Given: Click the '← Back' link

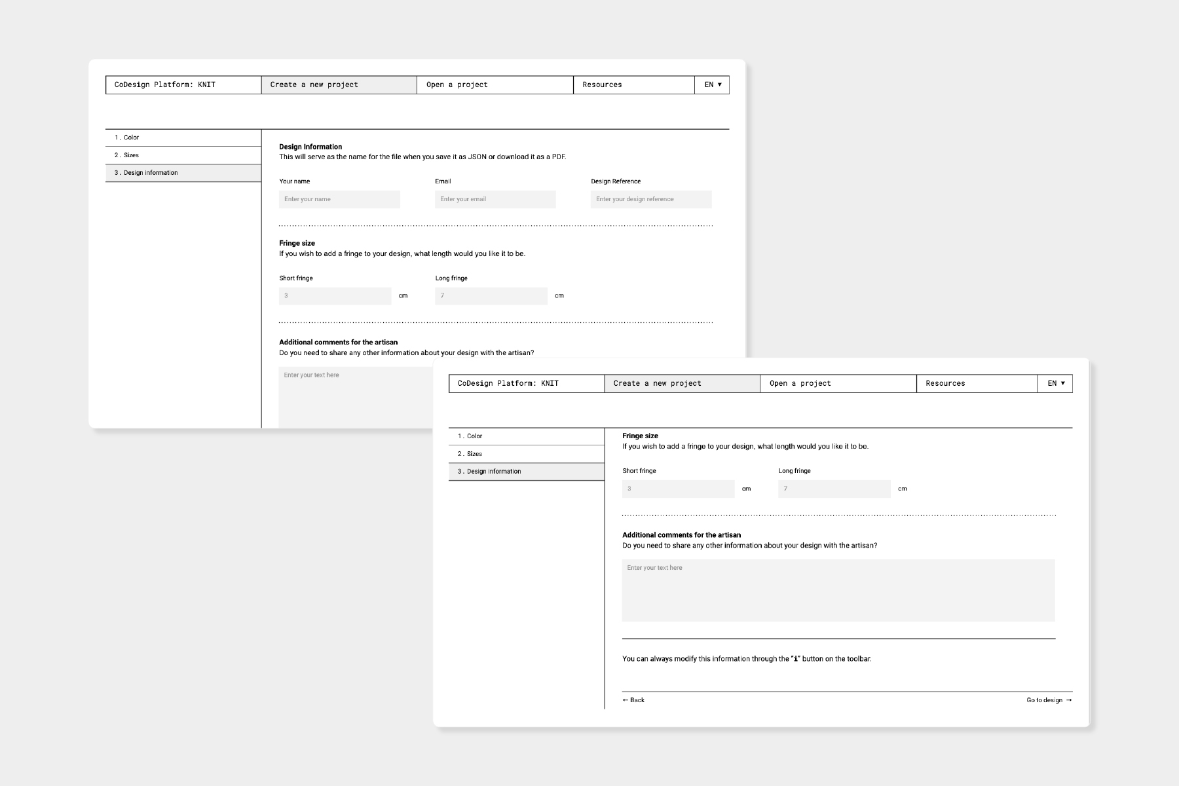Looking at the screenshot, I should [x=633, y=700].
